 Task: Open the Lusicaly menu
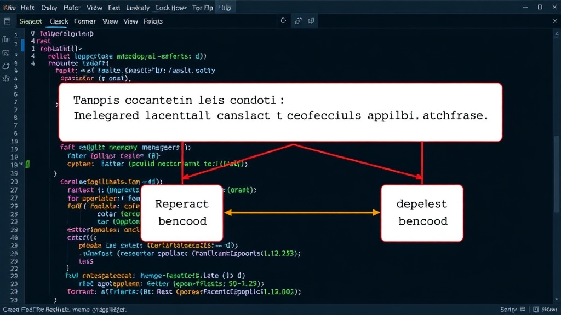click(138, 8)
